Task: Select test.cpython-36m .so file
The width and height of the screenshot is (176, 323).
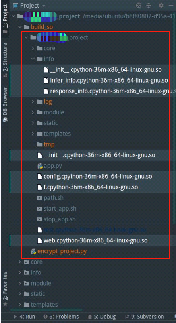Action: click(x=95, y=230)
